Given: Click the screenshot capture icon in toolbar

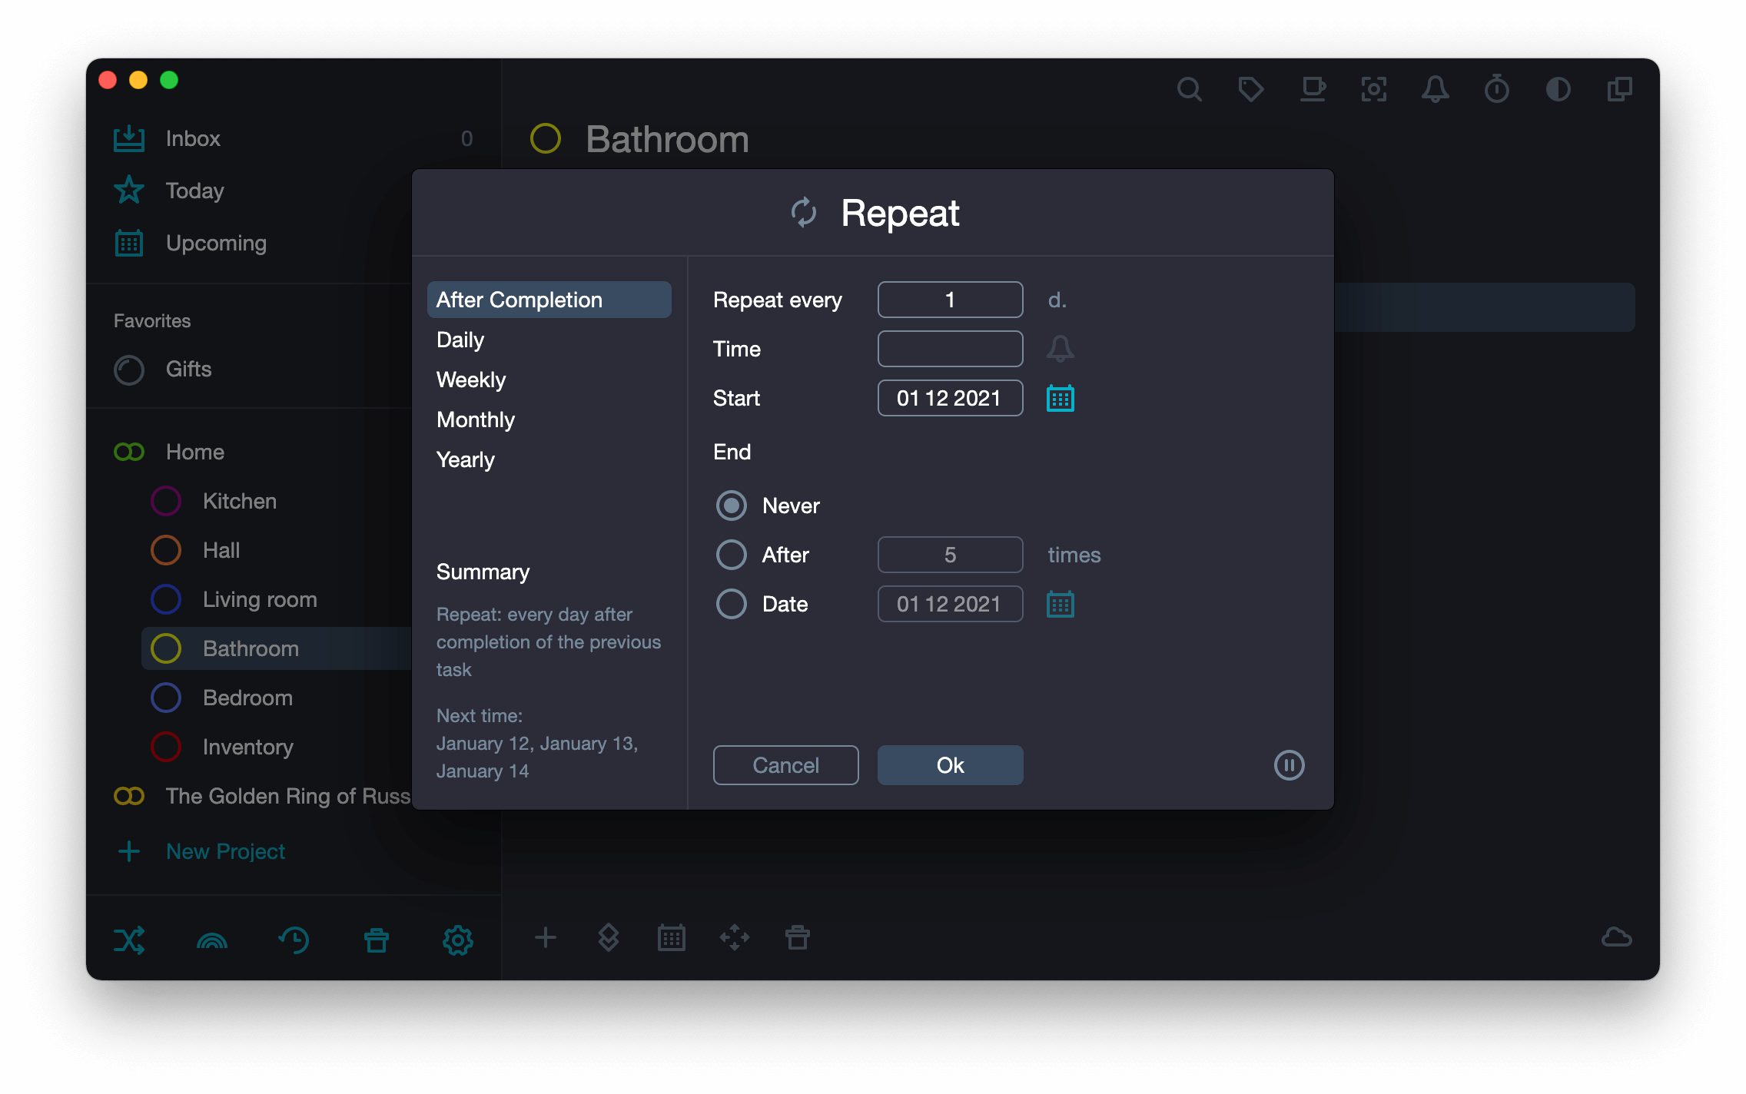Looking at the screenshot, I should 1374,88.
